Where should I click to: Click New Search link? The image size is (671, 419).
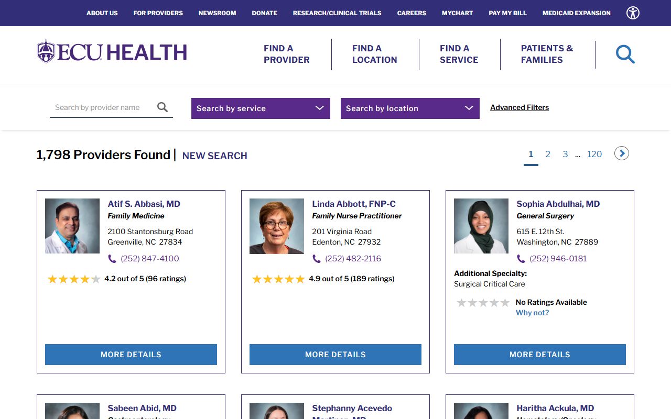coord(215,156)
